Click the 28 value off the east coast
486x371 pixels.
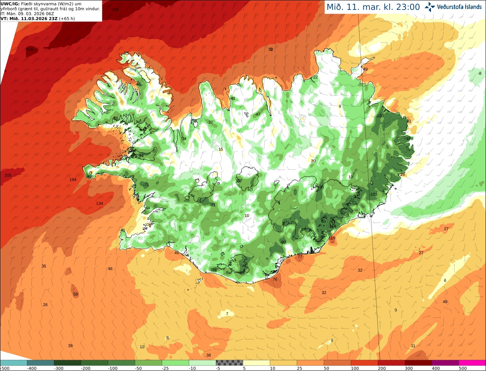(403, 174)
